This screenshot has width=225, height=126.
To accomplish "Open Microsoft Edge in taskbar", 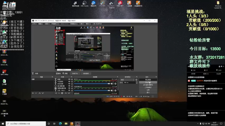I will pos(60,123).
